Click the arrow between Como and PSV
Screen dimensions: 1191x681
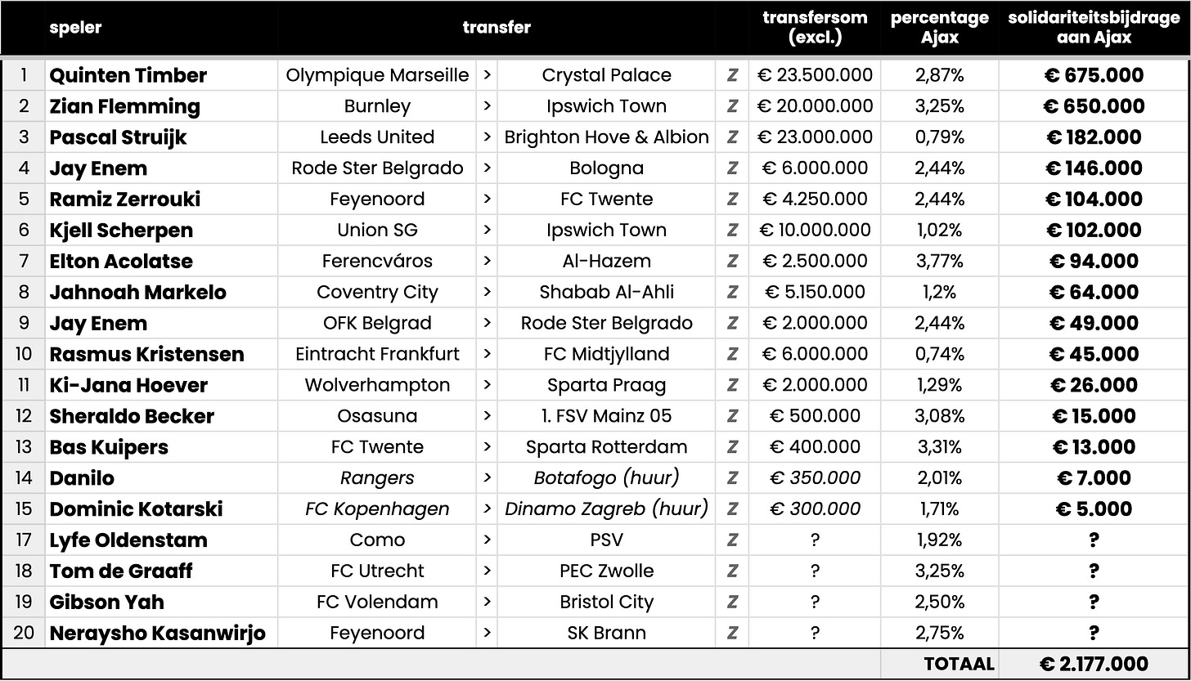(x=487, y=540)
